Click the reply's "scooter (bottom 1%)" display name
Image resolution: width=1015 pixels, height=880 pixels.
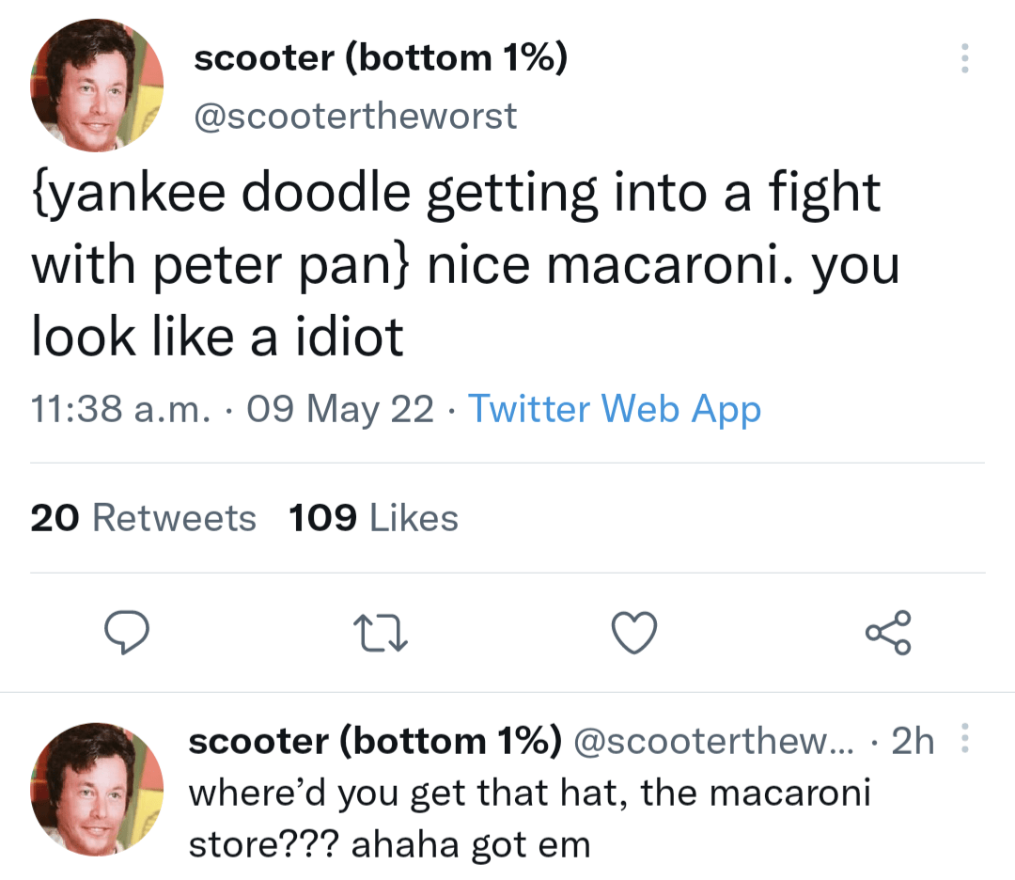[374, 742]
